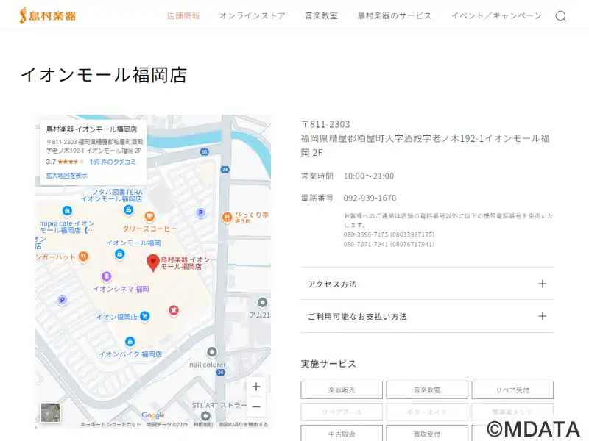Image resolution: width=589 pixels, height=441 pixels.
Task: Click the リンガーハット restaurant marker icon
Action: pyautogui.click(x=83, y=257)
